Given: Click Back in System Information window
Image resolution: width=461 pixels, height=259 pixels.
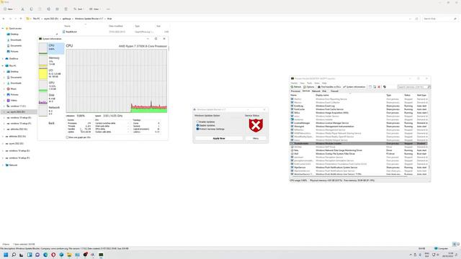Looking at the screenshot, I should [x=51, y=123].
